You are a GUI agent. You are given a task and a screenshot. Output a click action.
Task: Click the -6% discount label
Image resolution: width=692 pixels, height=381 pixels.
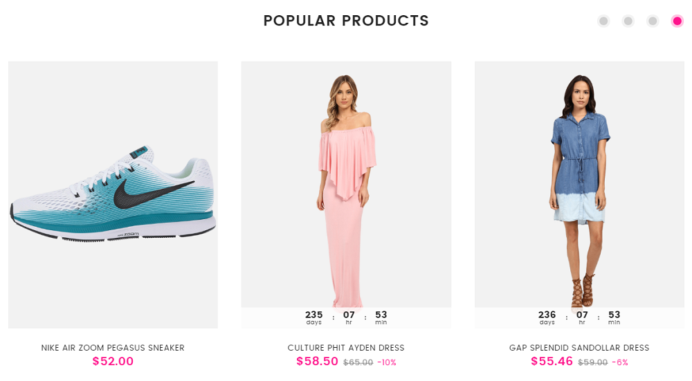pyautogui.click(x=620, y=362)
